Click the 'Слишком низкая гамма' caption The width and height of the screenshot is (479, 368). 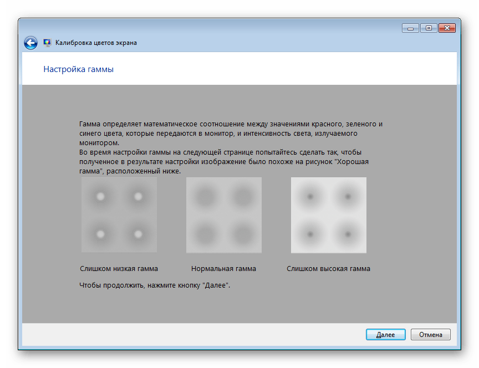119,269
